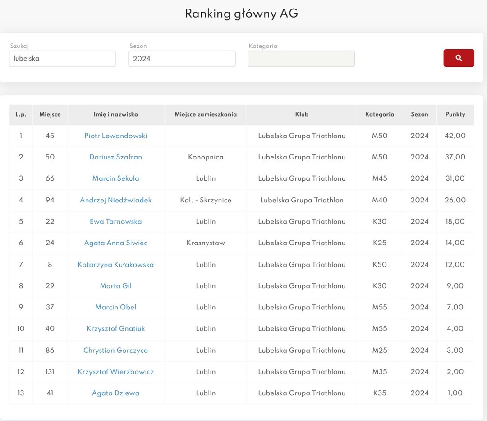Screen dimensions: 487x421
Task: Click the red search magnifier button
Action: click(x=459, y=58)
